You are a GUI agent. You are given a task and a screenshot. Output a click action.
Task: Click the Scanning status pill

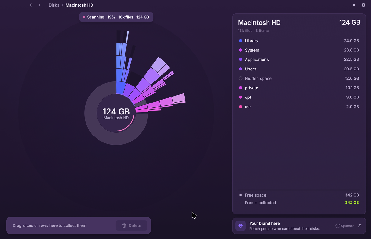click(x=116, y=17)
